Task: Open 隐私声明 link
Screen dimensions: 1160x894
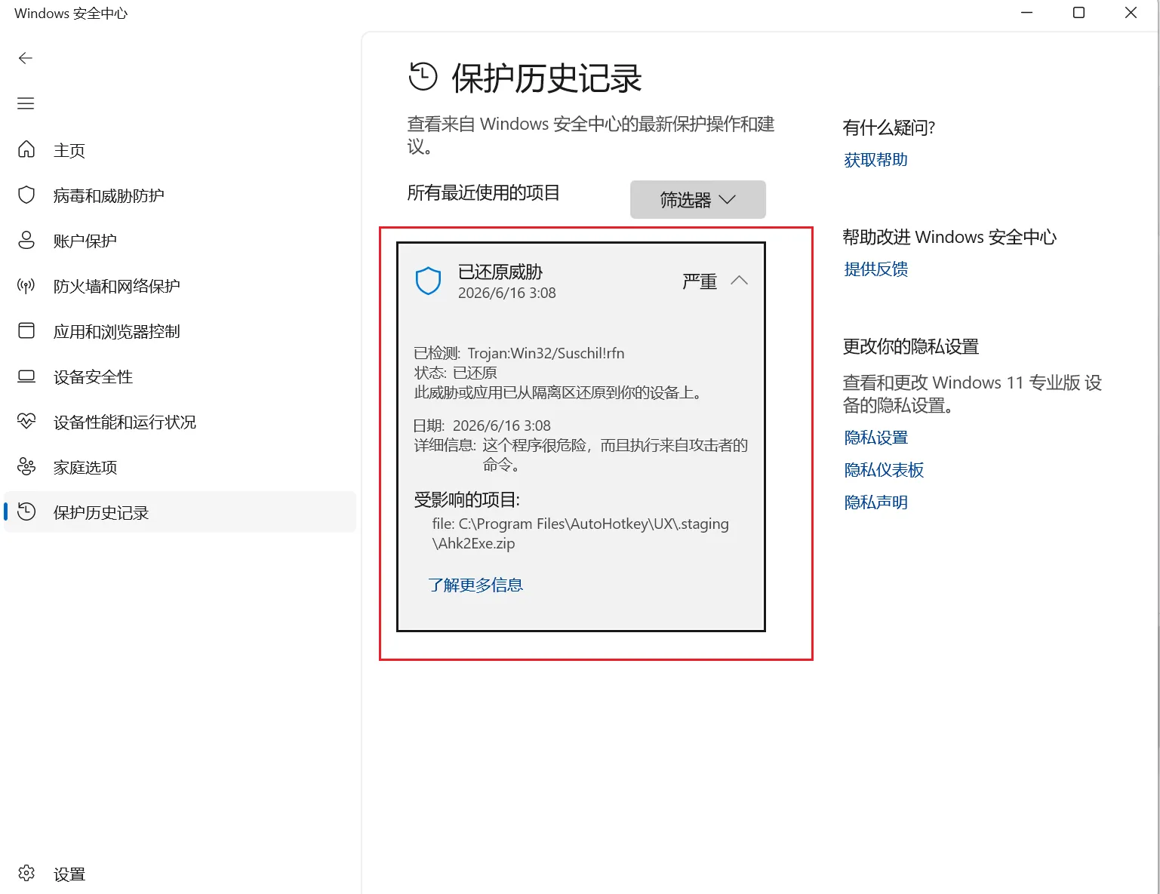Action: (x=875, y=502)
